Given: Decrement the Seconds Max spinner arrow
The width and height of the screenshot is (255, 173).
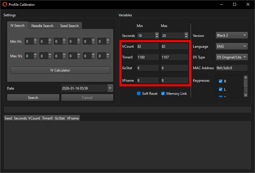Looking at the screenshot, I should [186, 37].
